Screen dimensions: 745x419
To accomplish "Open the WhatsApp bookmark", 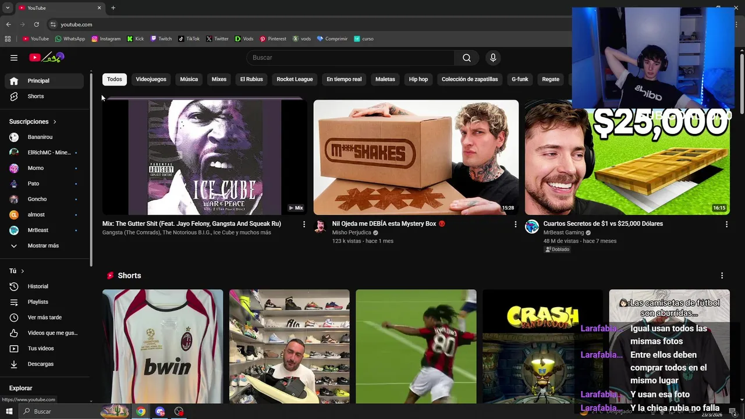I will click(x=70, y=39).
